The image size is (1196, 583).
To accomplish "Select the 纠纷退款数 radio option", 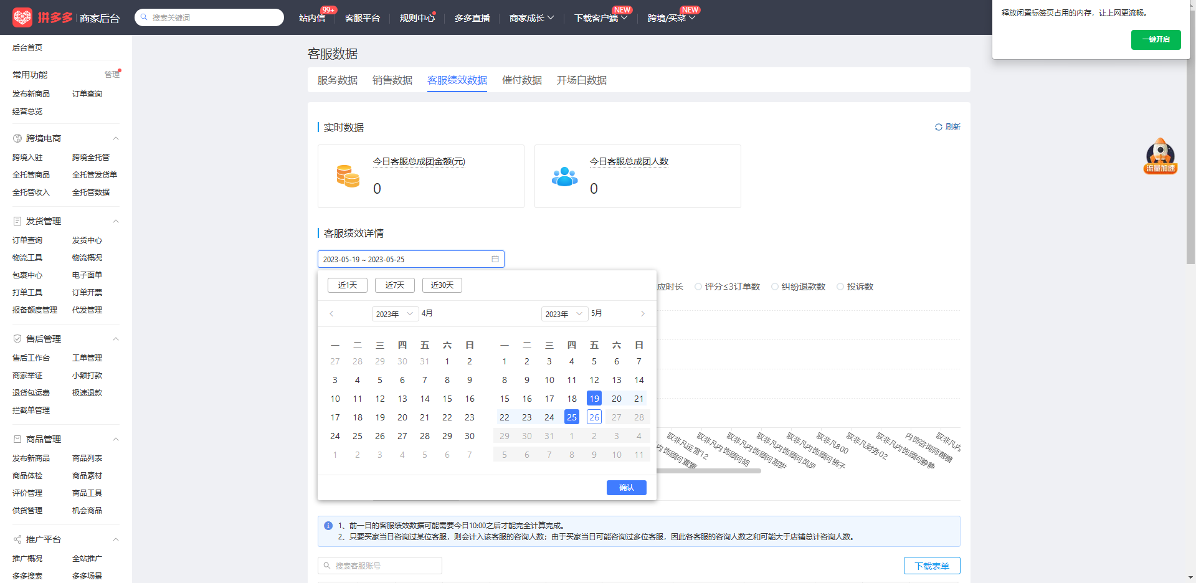I will (x=775, y=287).
